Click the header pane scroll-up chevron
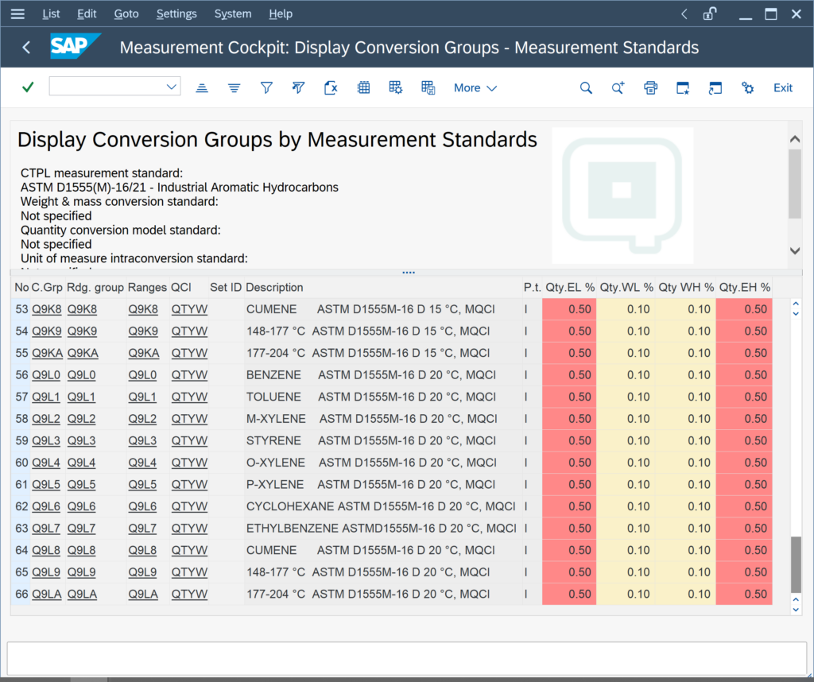This screenshot has width=814, height=682. (795, 139)
